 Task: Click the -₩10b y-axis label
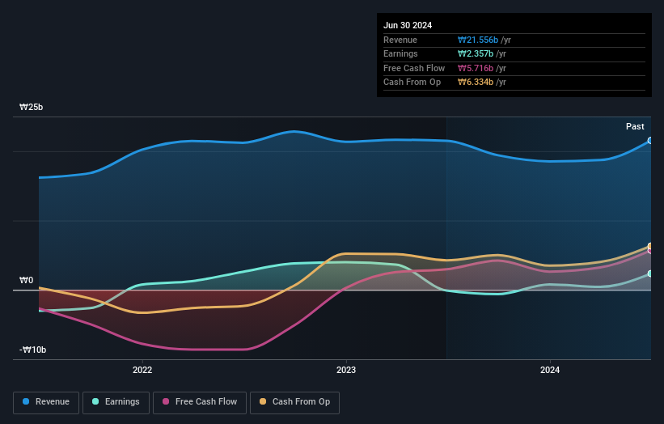(x=32, y=350)
